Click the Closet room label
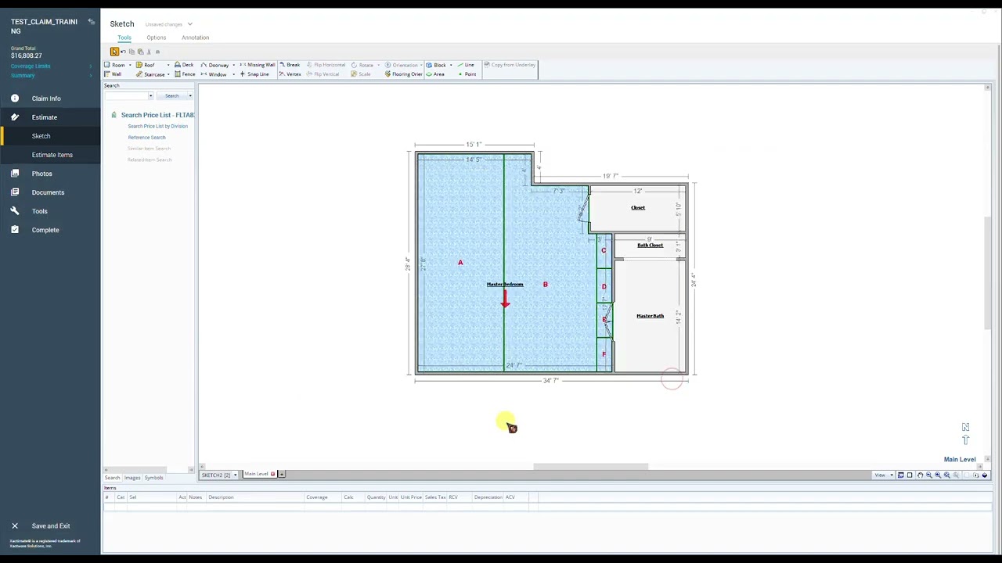 pos(638,208)
